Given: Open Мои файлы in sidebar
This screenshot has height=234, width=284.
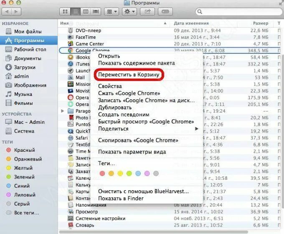Looking at the screenshot, I should pos(29,31).
